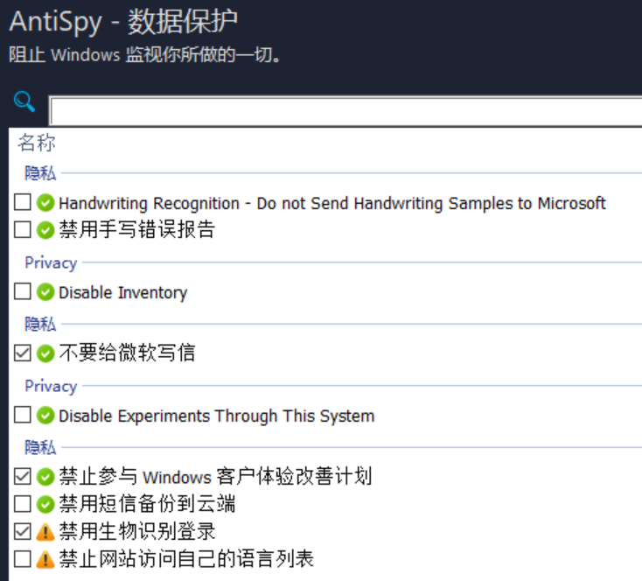Click into the search input field

tap(345, 110)
